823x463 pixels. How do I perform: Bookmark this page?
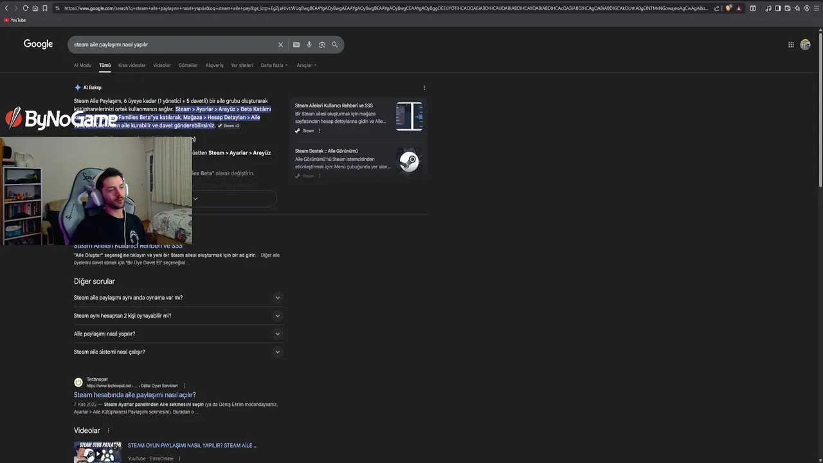(45, 8)
